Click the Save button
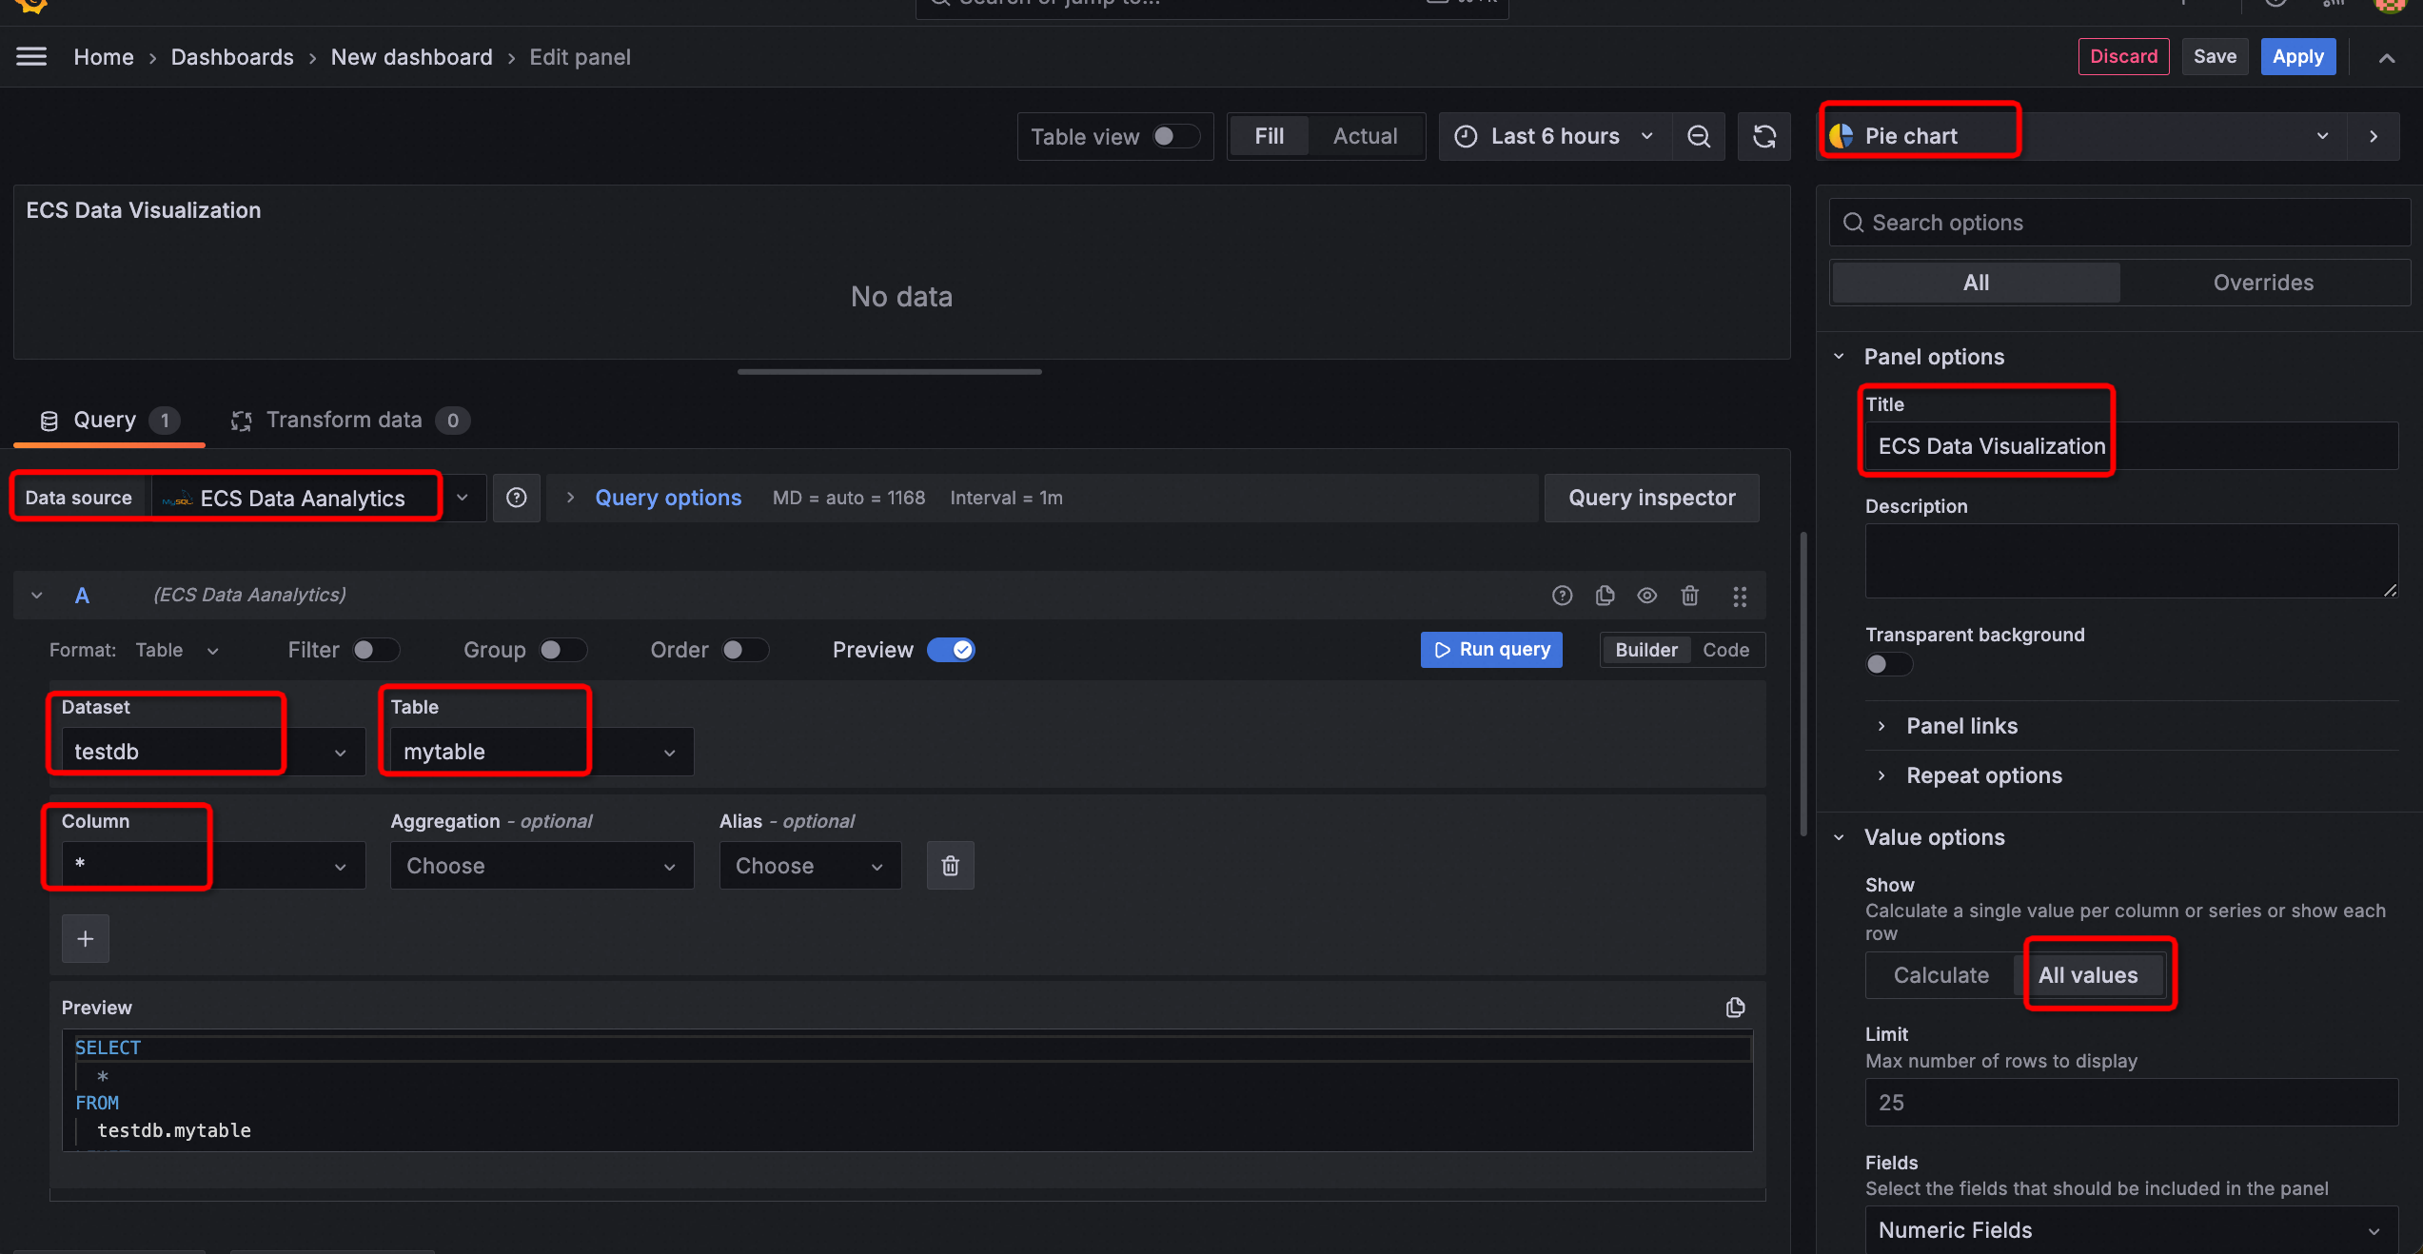This screenshot has width=2423, height=1254. (2215, 56)
